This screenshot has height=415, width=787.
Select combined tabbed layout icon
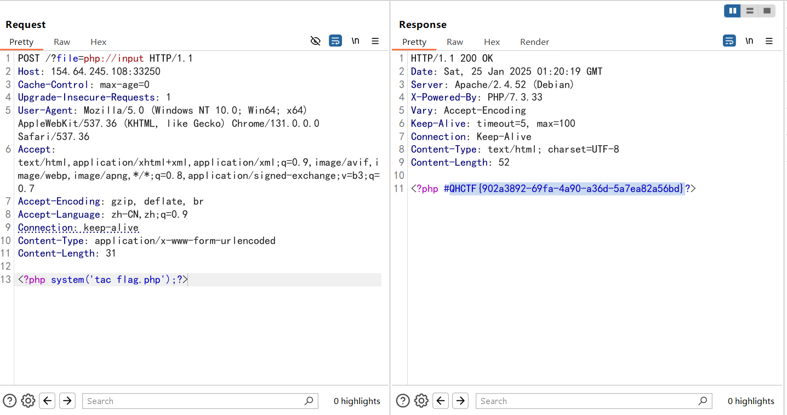point(767,10)
